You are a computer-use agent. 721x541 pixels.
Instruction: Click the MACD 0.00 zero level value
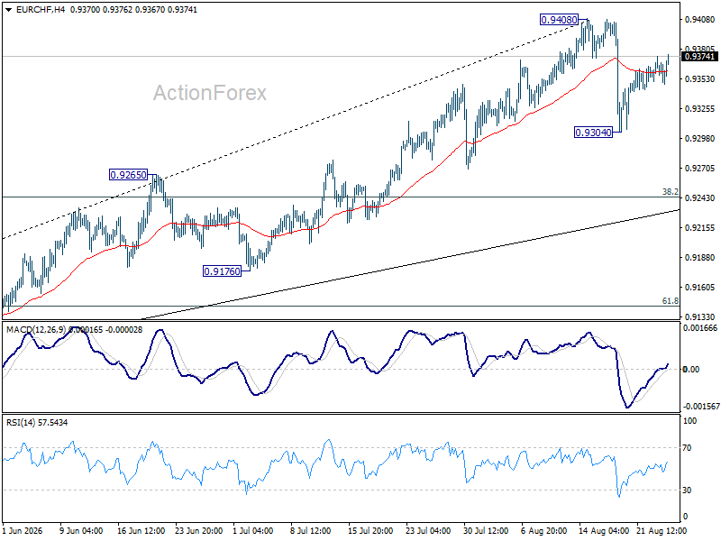(x=691, y=370)
